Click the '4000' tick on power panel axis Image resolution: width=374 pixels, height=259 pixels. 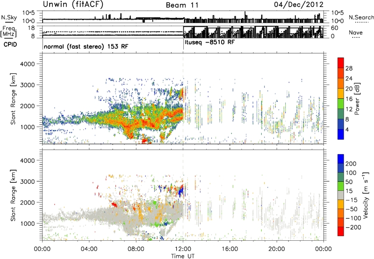[28, 64]
